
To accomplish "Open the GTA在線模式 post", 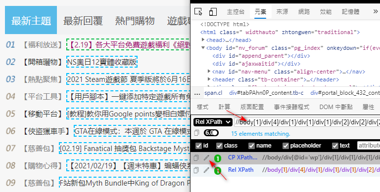I will pos(132,131).
